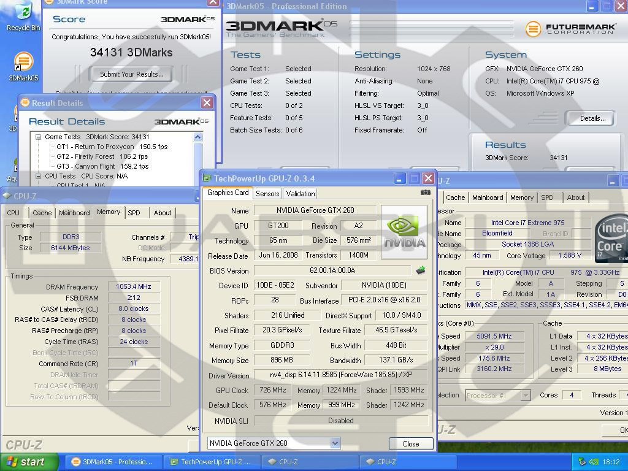Image resolution: width=628 pixels, height=471 pixels.
Task: Click DRAM Frequency value in CPU-Z
Action: (134, 287)
